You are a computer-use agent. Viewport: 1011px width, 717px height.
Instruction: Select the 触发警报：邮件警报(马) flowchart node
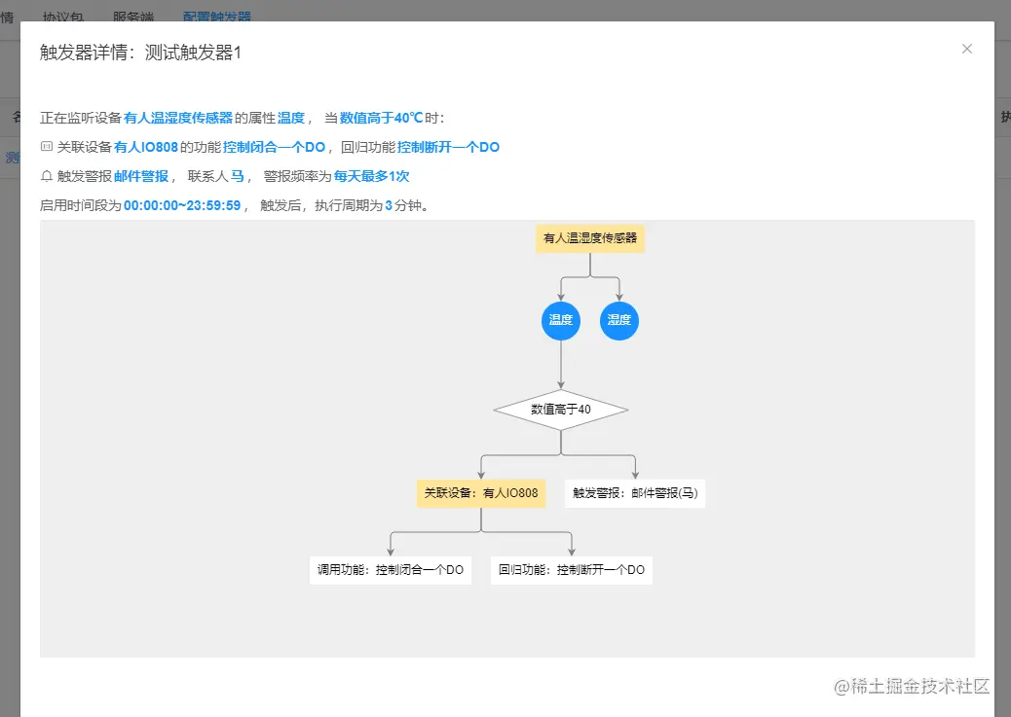click(635, 493)
